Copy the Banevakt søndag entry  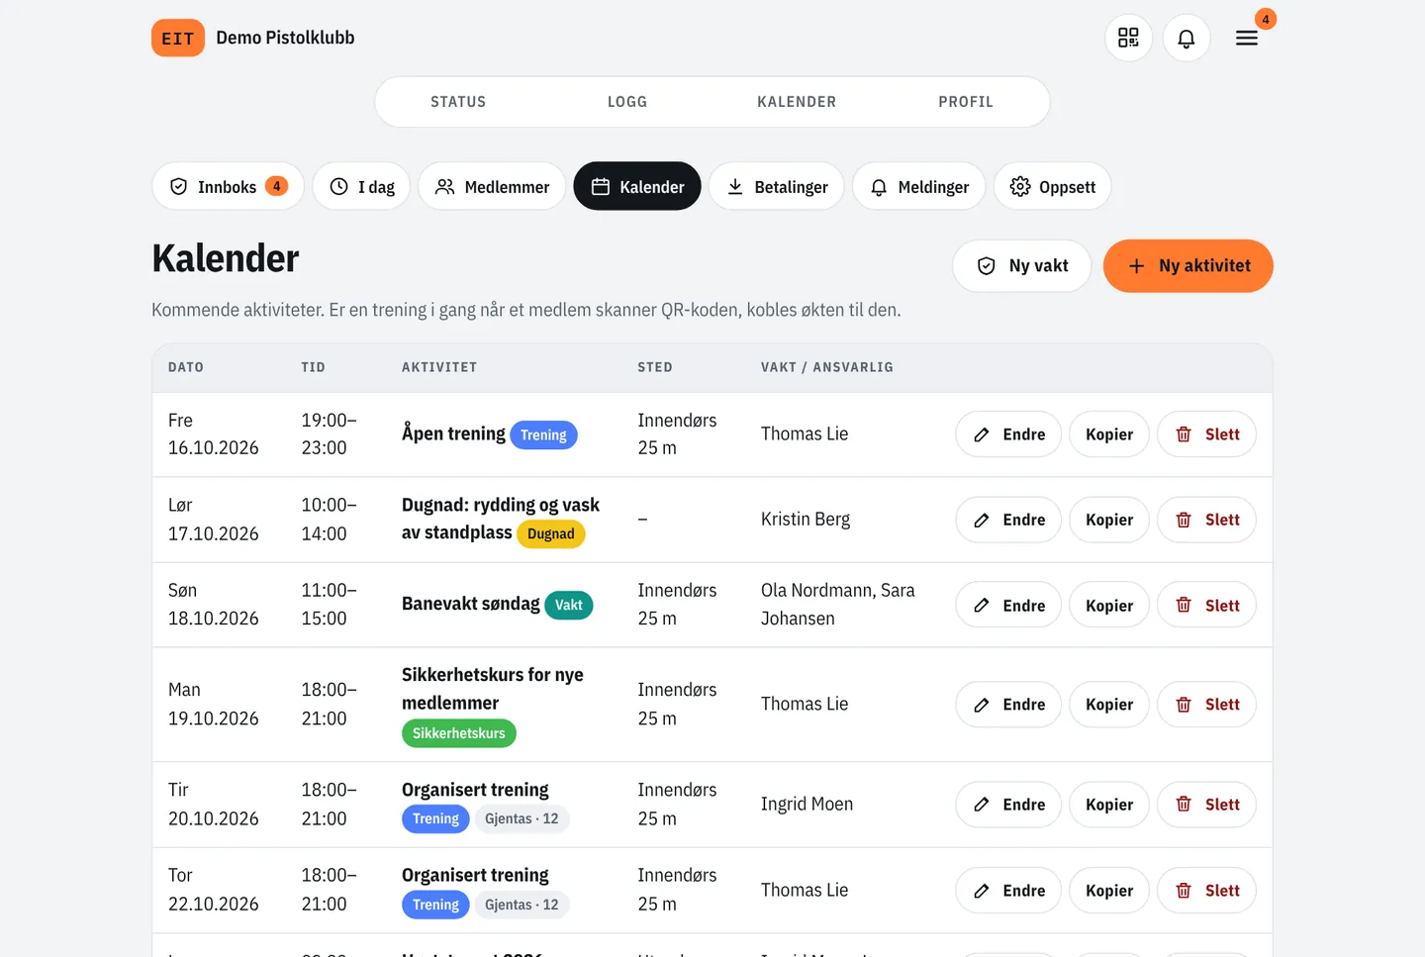[x=1109, y=605]
